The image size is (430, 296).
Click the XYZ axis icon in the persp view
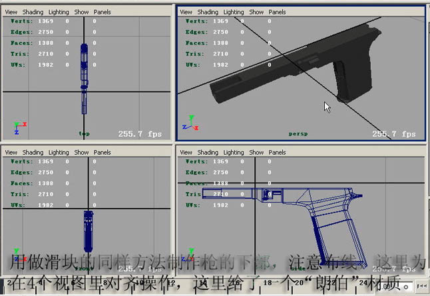[x=190, y=123]
